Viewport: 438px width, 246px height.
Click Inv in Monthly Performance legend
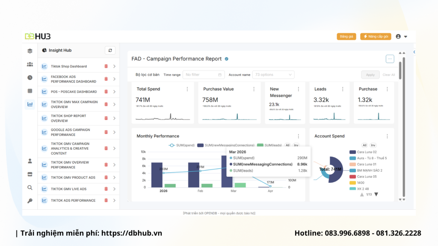[x=296, y=145]
